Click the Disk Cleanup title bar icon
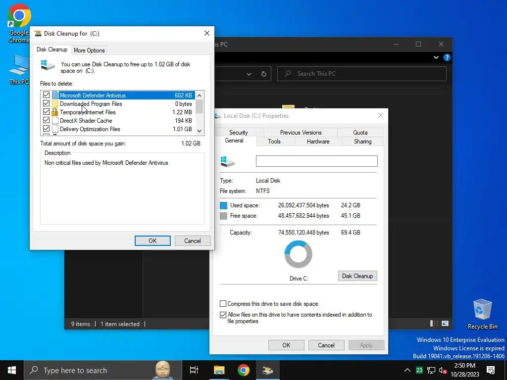Image resolution: width=507 pixels, height=380 pixels. click(x=38, y=33)
